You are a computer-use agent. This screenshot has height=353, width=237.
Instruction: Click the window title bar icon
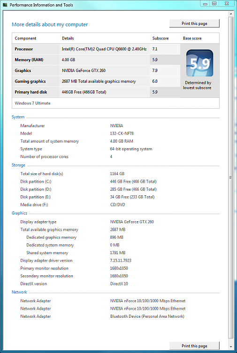5,5
